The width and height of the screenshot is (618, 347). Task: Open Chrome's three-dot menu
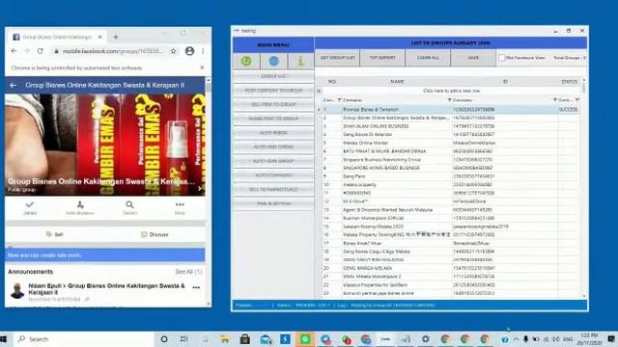(x=203, y=51)
